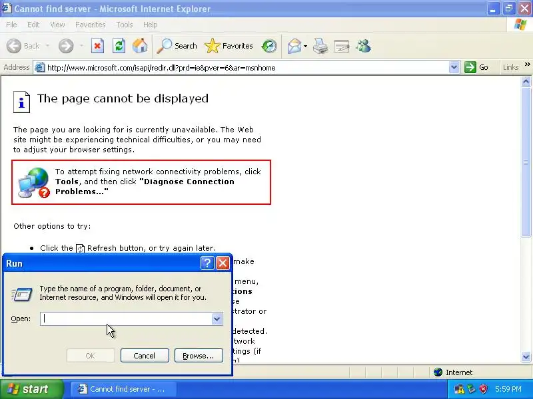Click the Print toolbar icon
The image size is (533, 399).
tap(320, 46)
